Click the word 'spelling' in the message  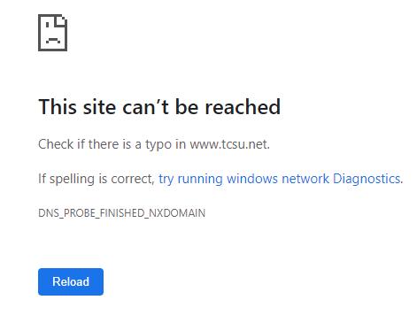point(72,179)
